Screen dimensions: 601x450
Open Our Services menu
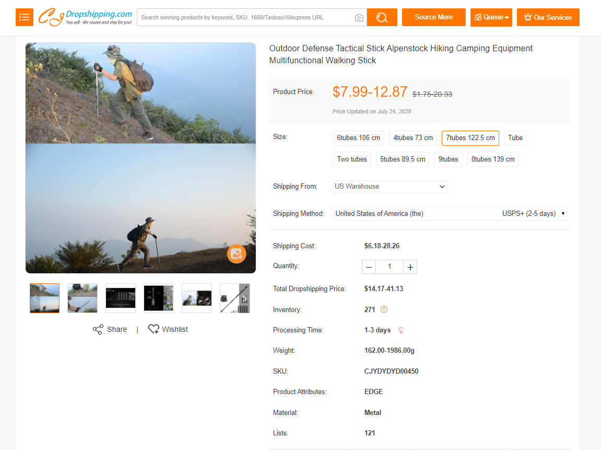pyautogui.click(x=548, y=17)
